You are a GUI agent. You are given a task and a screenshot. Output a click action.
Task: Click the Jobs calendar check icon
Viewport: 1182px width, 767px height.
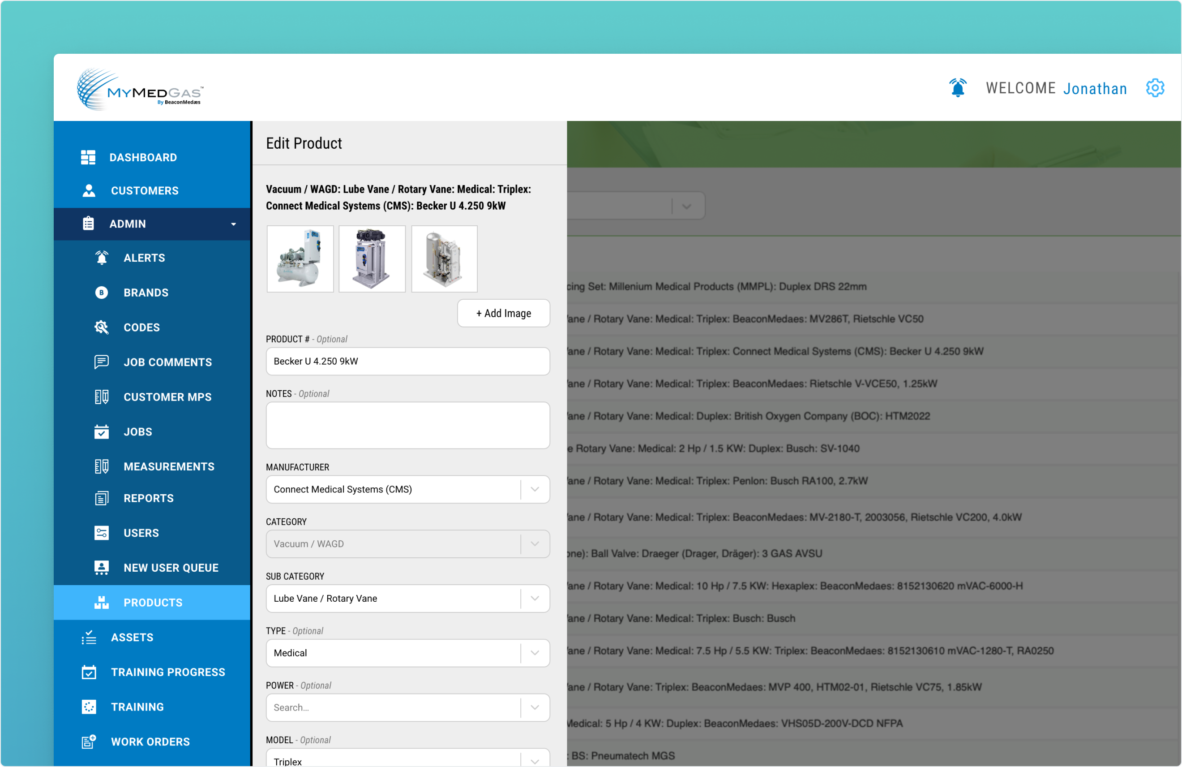pos(102,432)
